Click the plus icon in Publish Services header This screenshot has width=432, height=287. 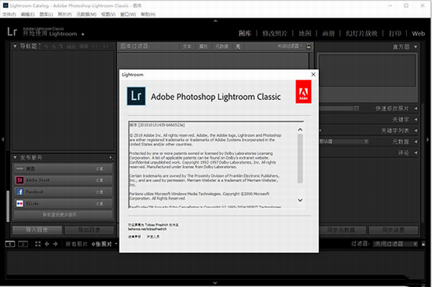pos(111,158)
